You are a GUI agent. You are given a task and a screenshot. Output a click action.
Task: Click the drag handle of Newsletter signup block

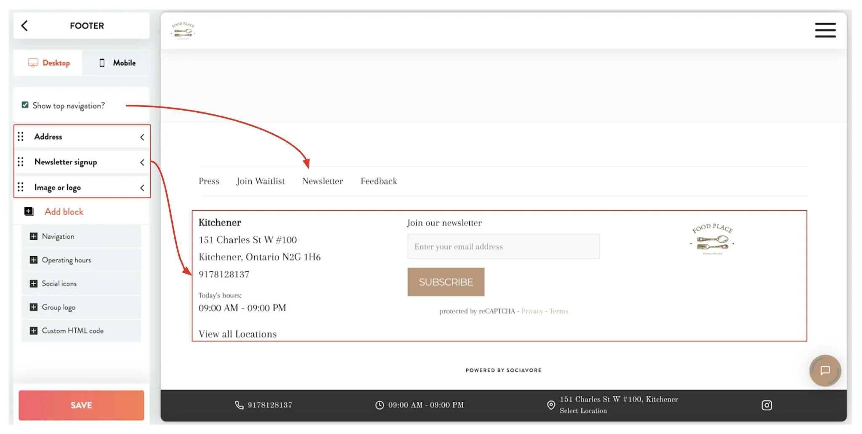click(21, 162)
